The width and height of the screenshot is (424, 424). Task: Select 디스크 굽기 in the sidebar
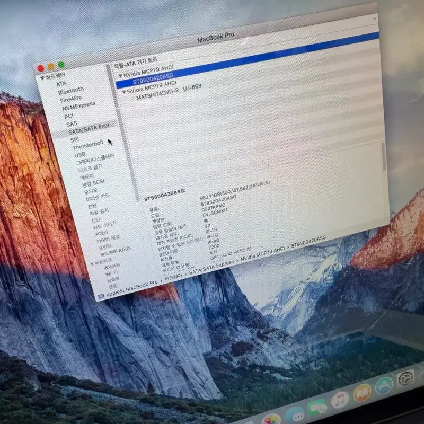click(x=90, y=168)
